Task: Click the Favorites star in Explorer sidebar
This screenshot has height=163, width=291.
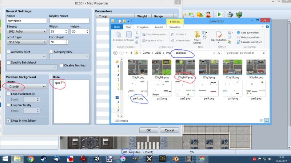Action: 117,61
